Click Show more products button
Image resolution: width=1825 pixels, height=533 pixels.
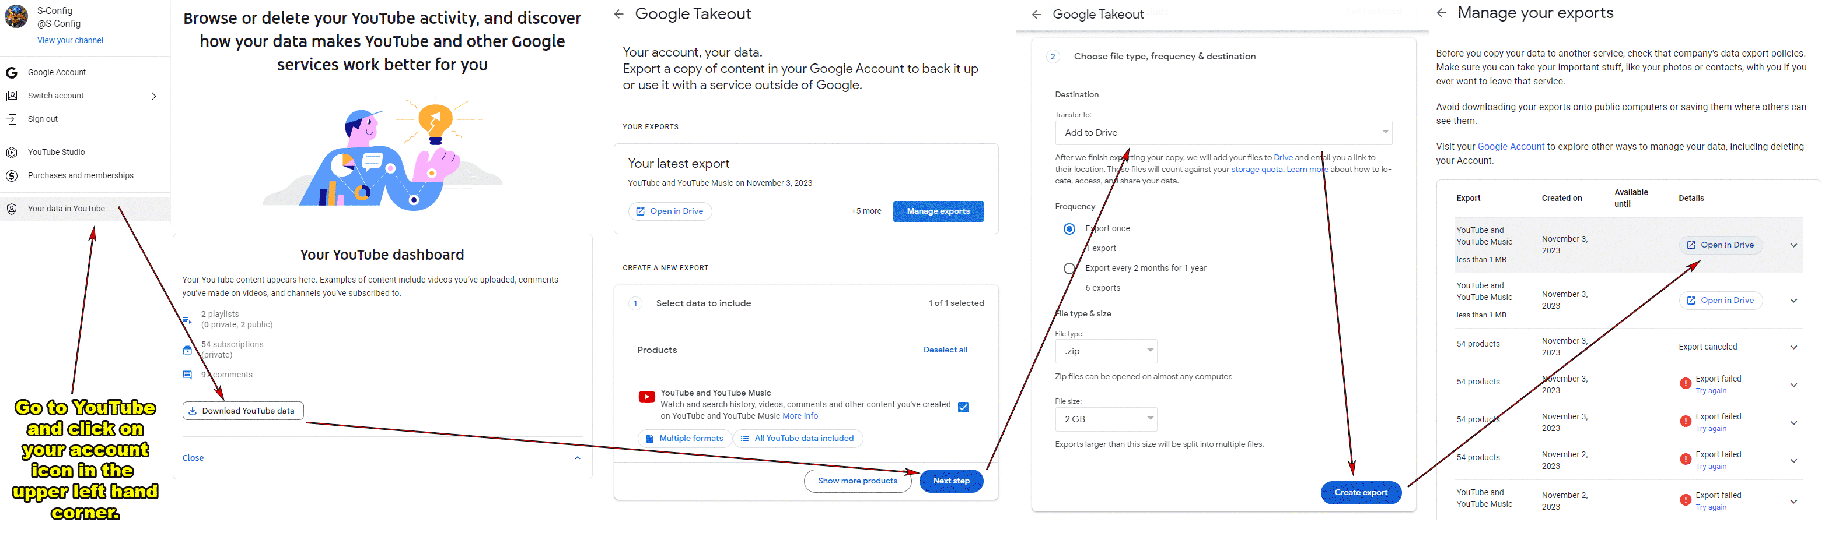click(857, 481)
